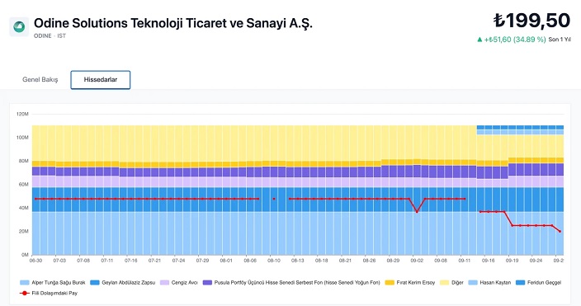The image size is (581, 306).
Task: Click the dip point on red line at 09-02
Action: click(417, 211)
